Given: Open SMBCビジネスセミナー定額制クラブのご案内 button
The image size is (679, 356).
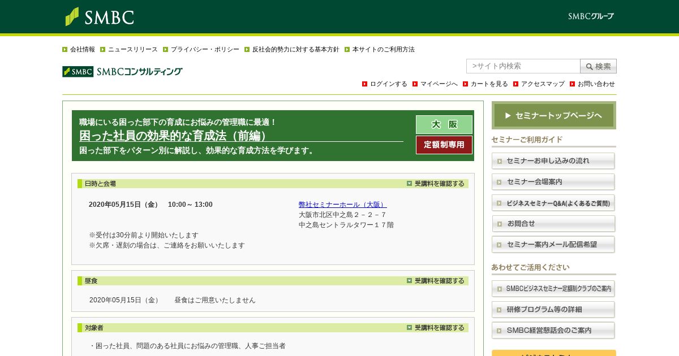Looking at the screenshot, I should pyautogui.click(x=553, y=289).
